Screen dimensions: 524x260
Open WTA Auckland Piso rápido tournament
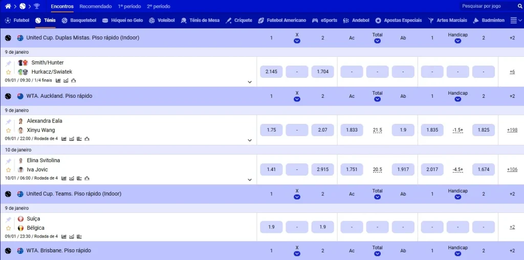pyautogui.click(x=59, y=96)
